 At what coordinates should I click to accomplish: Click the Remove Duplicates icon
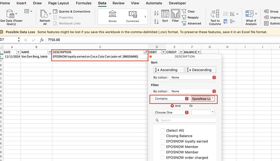(225, 22)
